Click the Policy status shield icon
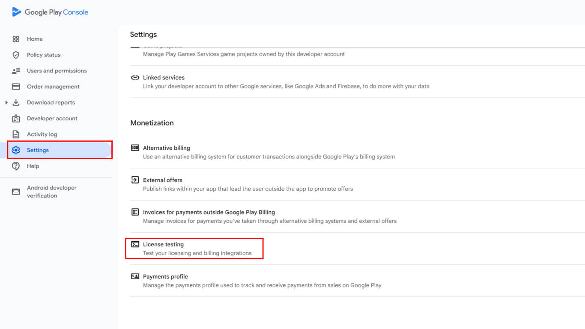Viewport: 585px width, 329px height. coord(16,55)
